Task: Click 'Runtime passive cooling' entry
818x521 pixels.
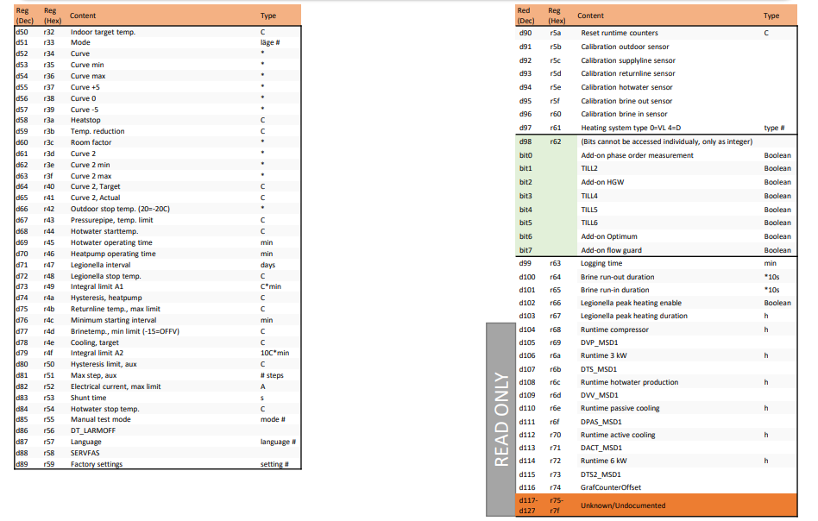Action: (620, 408)
